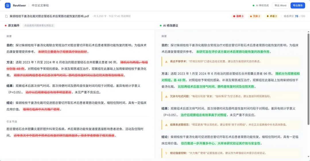The height and width of the screenshot is (161, 310).
Task: Select the AI 修改建议 panel header
Action: click(169, 26)
